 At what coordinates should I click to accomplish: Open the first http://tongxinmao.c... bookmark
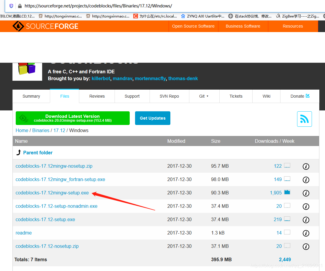[60, 16]
